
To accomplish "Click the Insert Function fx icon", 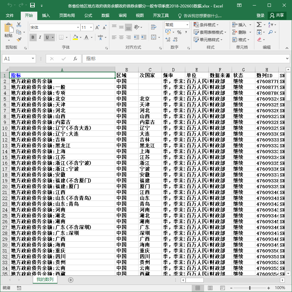I will point(75,59).
